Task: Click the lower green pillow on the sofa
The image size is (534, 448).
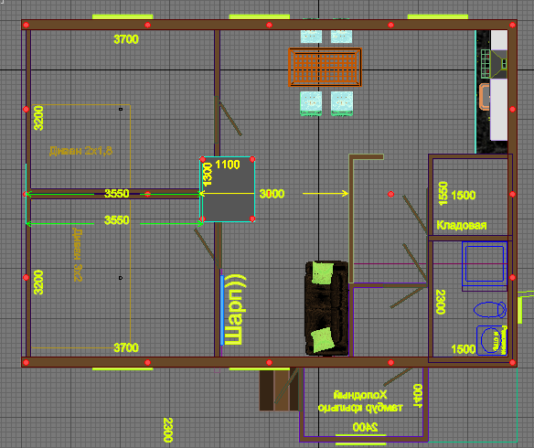Action: [x=323, y=339]
